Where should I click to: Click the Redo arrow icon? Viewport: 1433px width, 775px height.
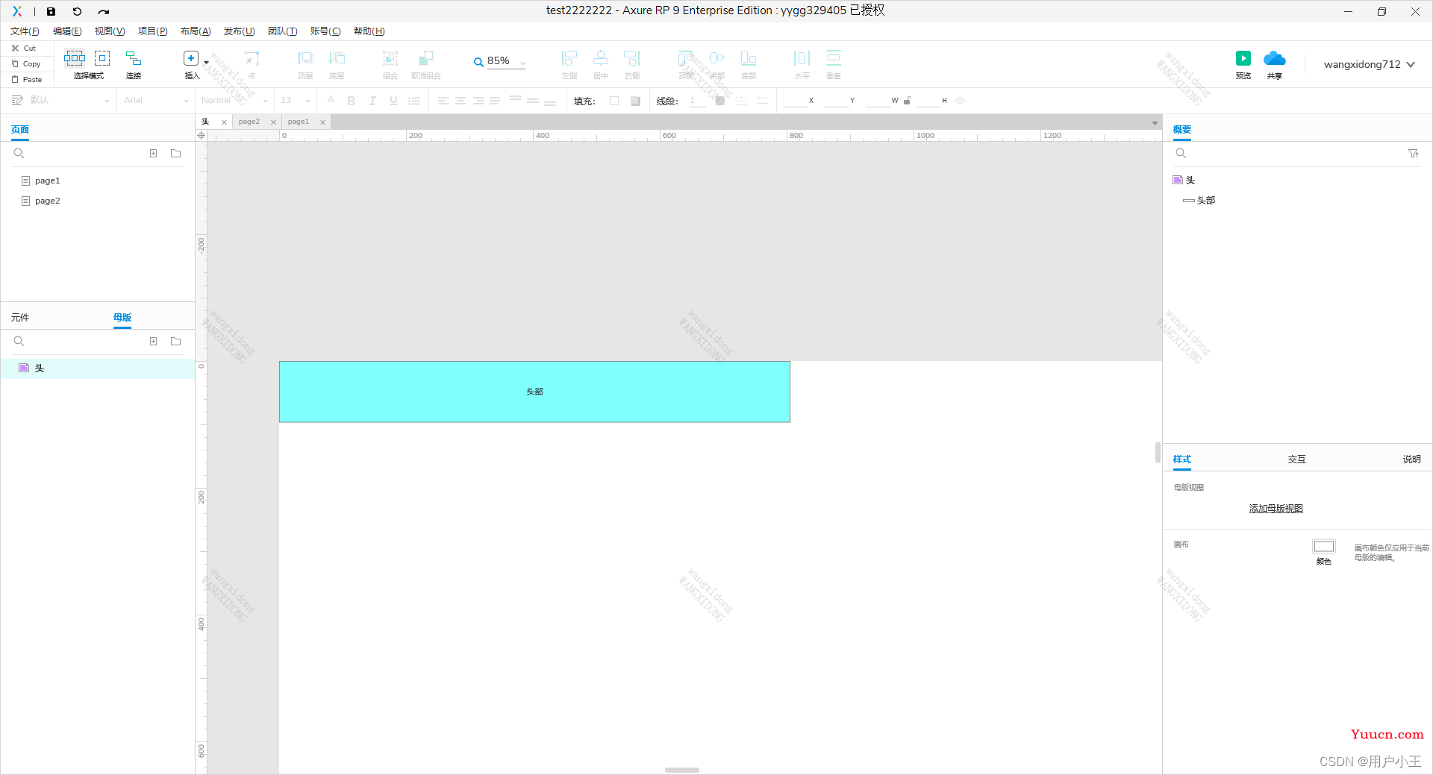point(104,11)
